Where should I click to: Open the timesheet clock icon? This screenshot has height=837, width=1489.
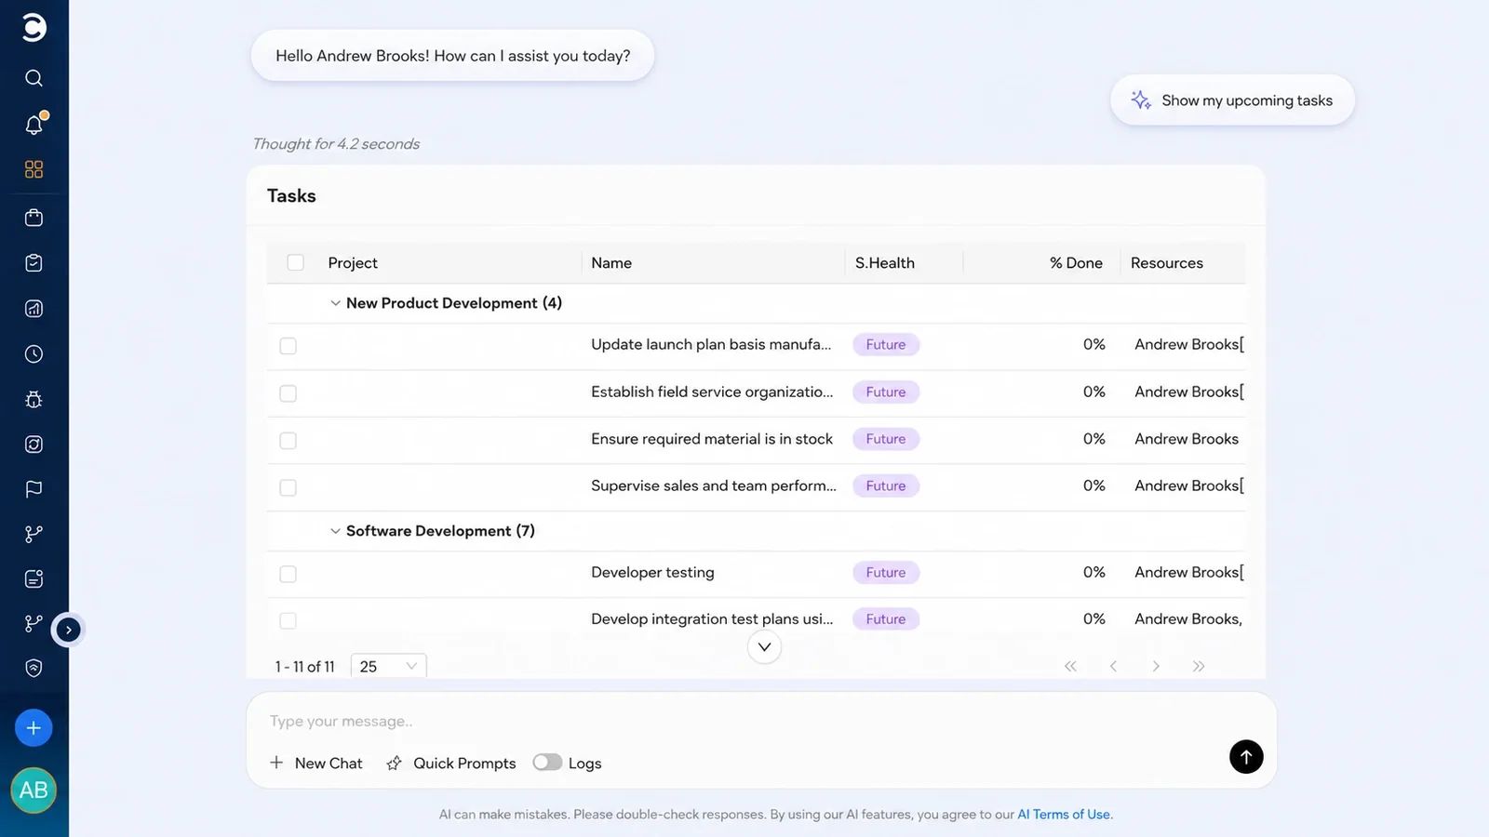click(34, 354)
